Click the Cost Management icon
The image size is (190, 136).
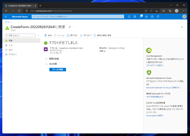tap(149, 50)
